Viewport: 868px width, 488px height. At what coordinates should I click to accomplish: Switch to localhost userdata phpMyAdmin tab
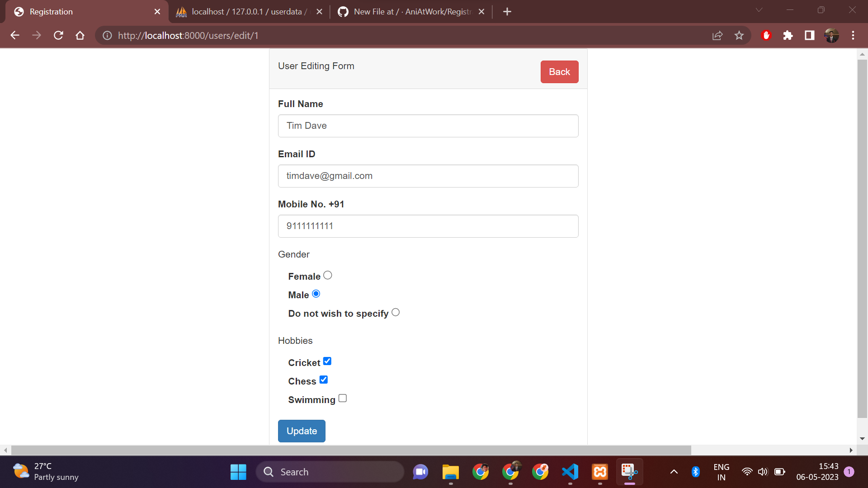[x=249, y=12]
